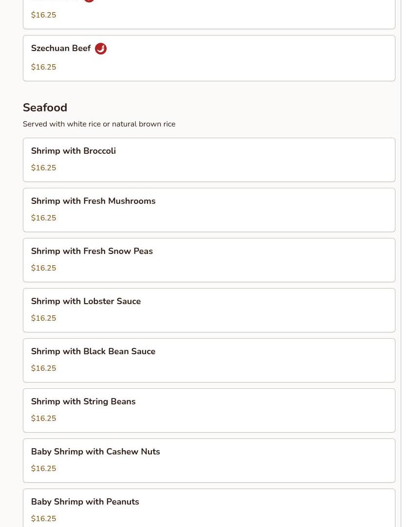The image size is (411, 527).
Task: Click the spicy chili icon beside Szechuan Beef
Action: (x=101, y=49)
